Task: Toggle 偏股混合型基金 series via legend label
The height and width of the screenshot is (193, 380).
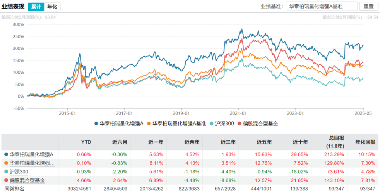Action: click(x=260, y=124)
